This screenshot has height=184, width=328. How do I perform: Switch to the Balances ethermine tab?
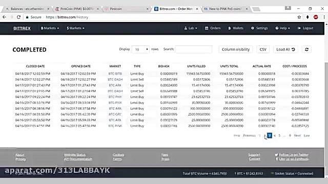click(27, 9)
